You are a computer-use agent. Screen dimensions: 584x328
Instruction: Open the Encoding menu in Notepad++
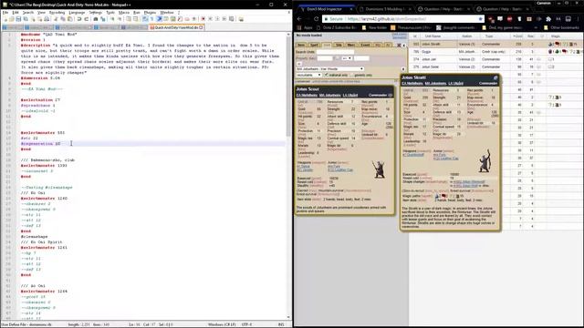tap(57, 12)
